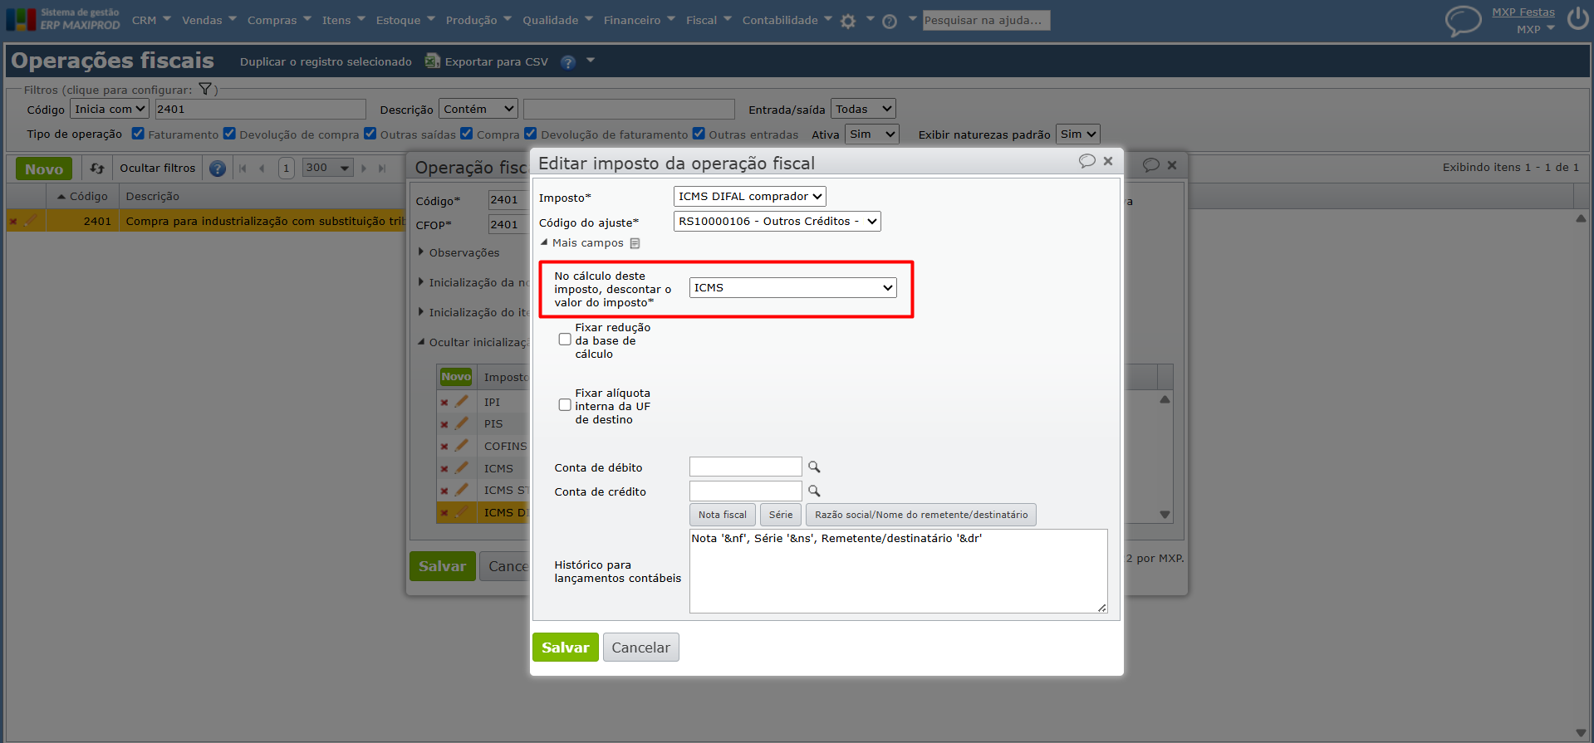Enable Fixar alíquota interna da UF de destino
The height and width of the screenshot is (743, 1594).
pyautogui.click(x=565, y=405)
